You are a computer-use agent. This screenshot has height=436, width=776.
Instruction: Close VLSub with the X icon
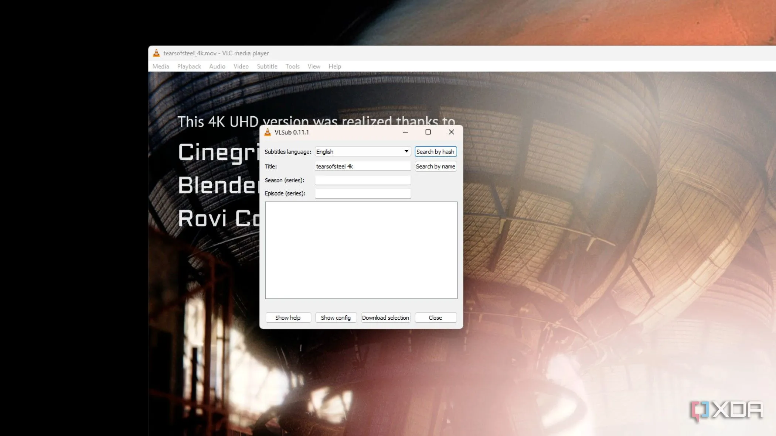451,132
